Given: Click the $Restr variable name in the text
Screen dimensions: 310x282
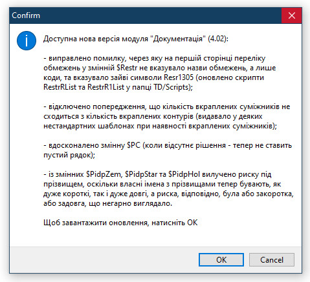Looking at the screenshot, I should coord(127,68).
